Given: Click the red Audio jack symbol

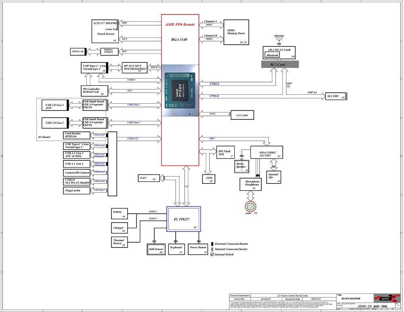Looking at the screenshot, I should [x=250, y=206].
